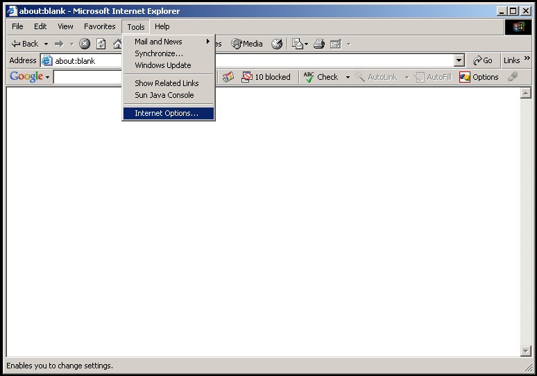Image resolution: width=537 pixels, height=376 pixels.
Task: Run spell Check from Google toolbar
Action: coord(321,77)
